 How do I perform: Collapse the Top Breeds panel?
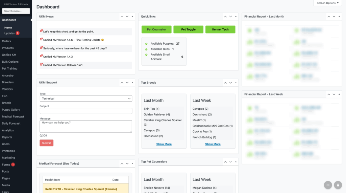[x=236, y=83]
